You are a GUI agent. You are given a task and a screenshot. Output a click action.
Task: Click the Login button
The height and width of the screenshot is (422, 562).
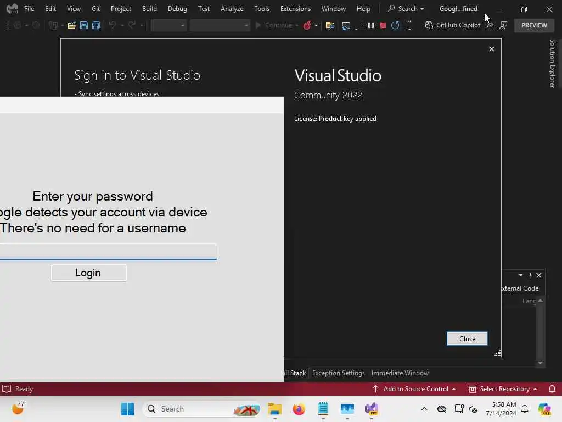pyautogui.click(x=88, y=273)
